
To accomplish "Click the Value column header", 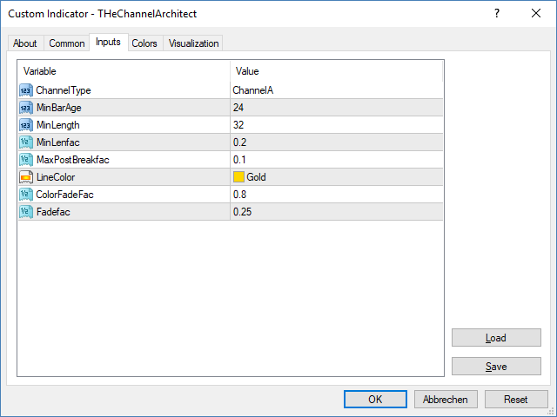I will click(337, 71).
